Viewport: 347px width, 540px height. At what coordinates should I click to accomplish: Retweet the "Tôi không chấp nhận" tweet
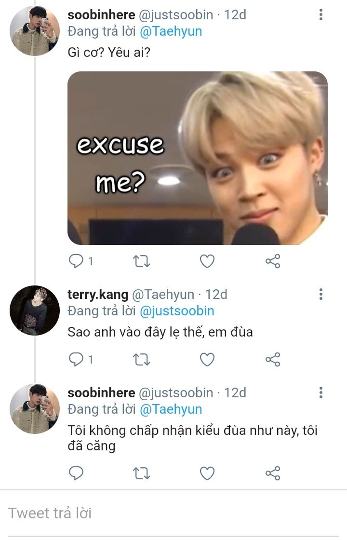(x=141, y=473)
